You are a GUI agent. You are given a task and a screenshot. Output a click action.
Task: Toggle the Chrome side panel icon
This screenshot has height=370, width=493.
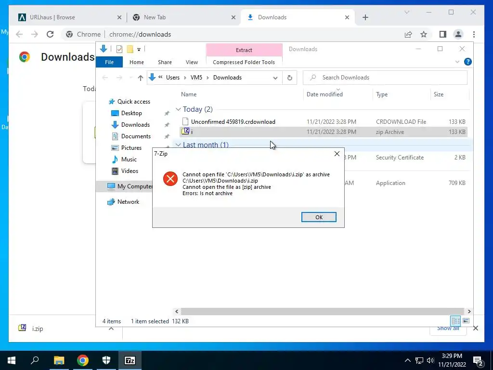pyautogui.click(x=443, y=34)
